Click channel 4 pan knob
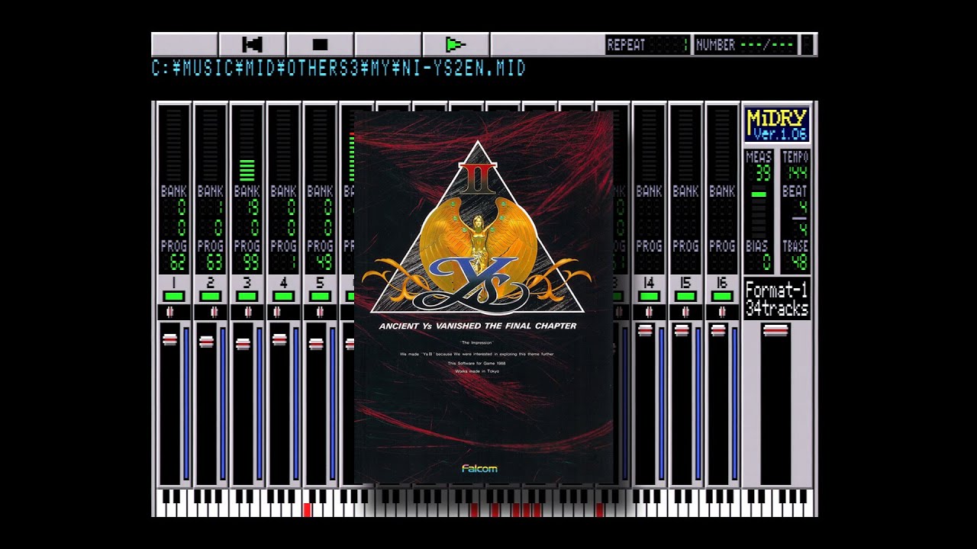977x549 pixels. (x=277, y=312)
